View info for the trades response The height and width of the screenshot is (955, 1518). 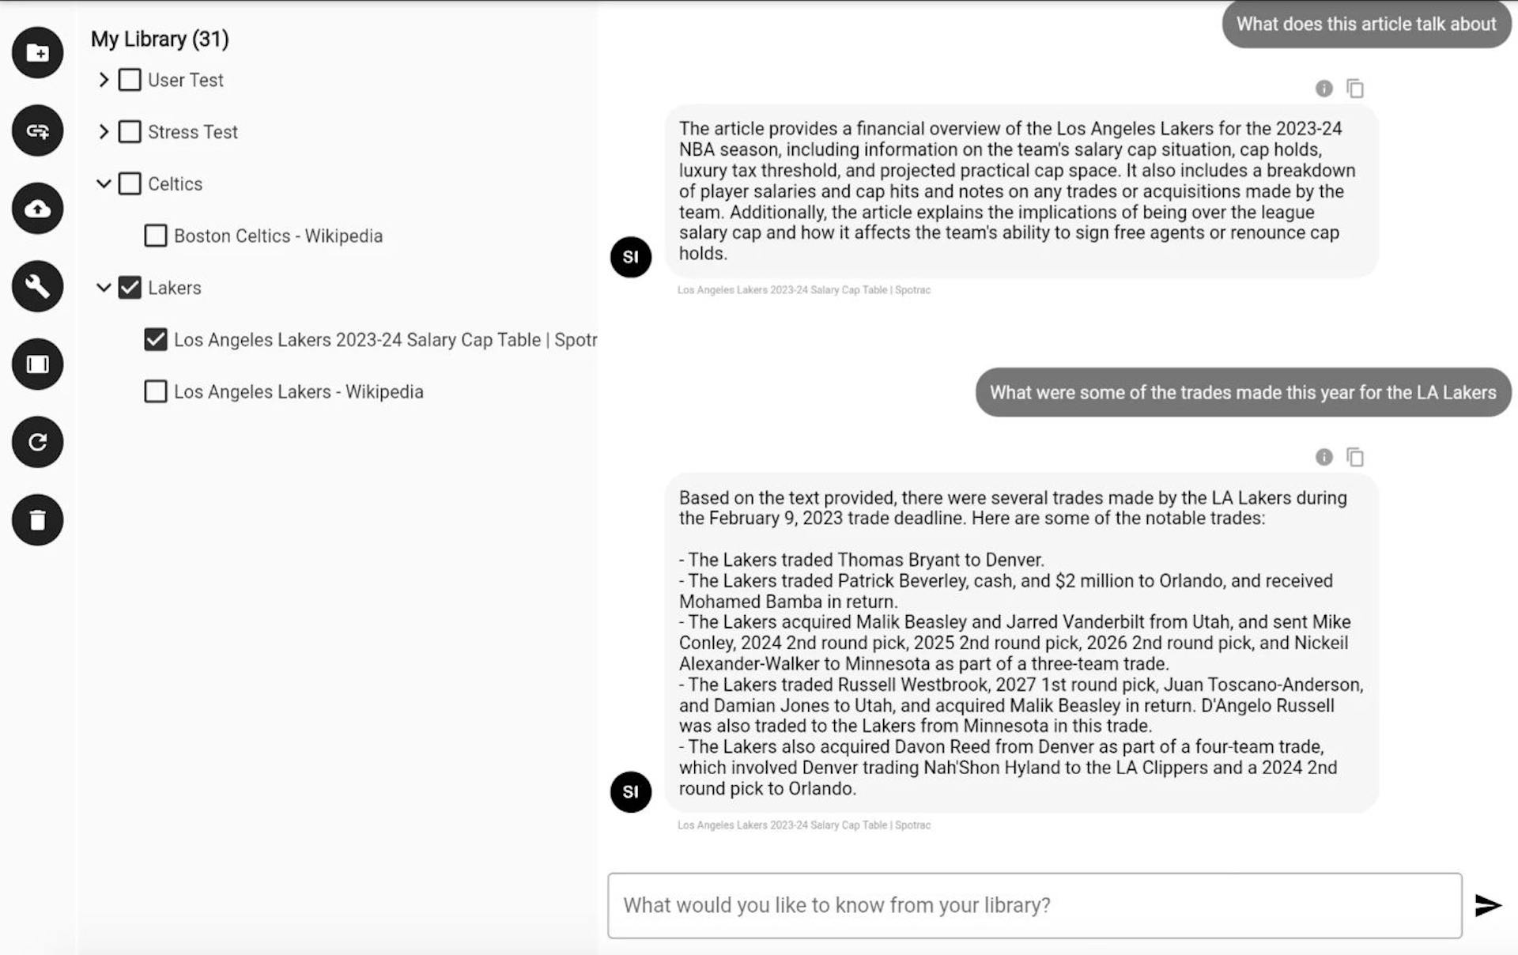coord(1324,457)
